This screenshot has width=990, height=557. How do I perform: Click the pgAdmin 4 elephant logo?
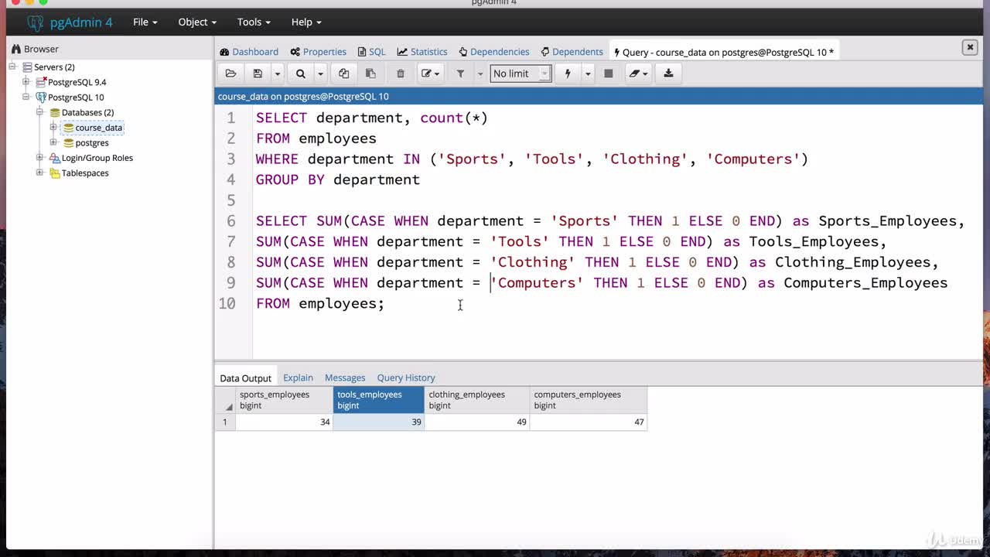(36, 22)
